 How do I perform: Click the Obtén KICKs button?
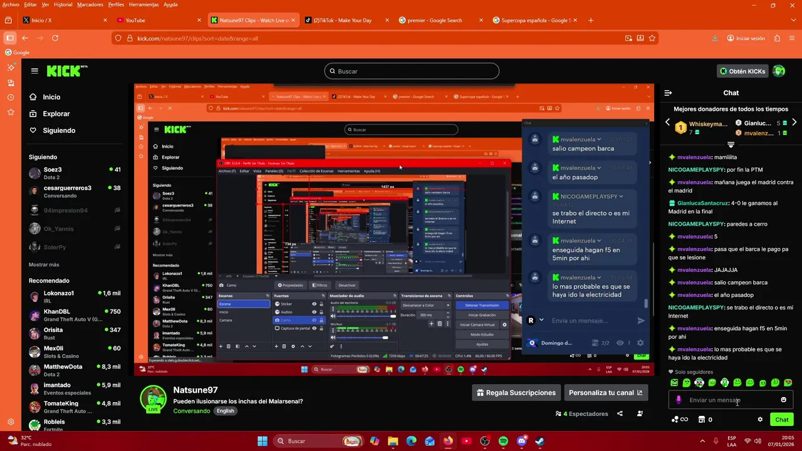(742, 71)
